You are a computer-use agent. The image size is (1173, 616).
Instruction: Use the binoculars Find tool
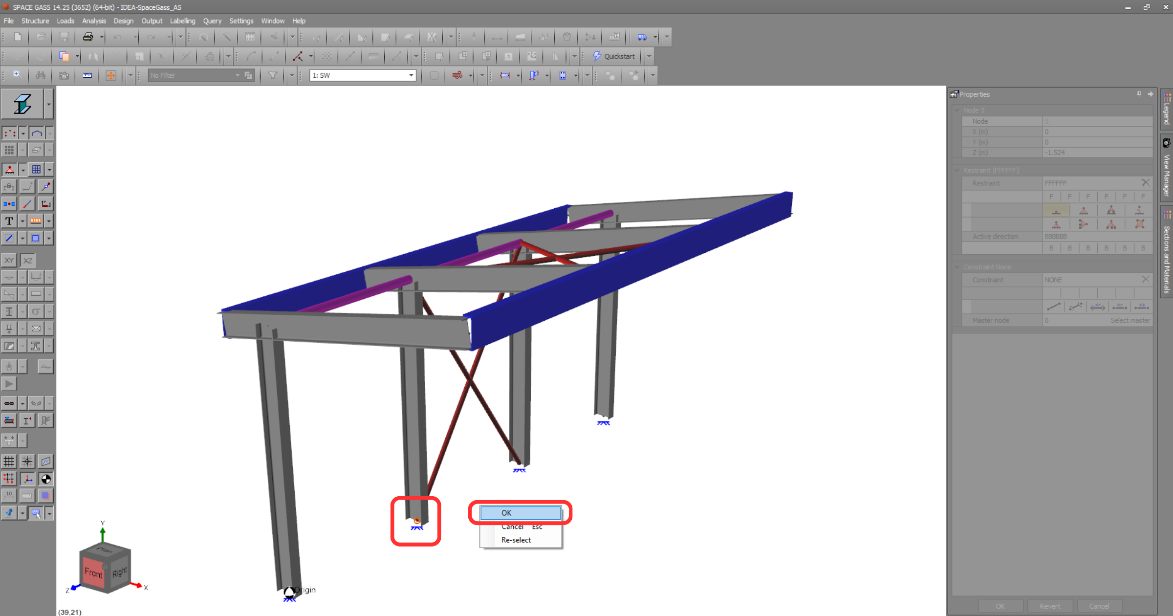[41, 75]
